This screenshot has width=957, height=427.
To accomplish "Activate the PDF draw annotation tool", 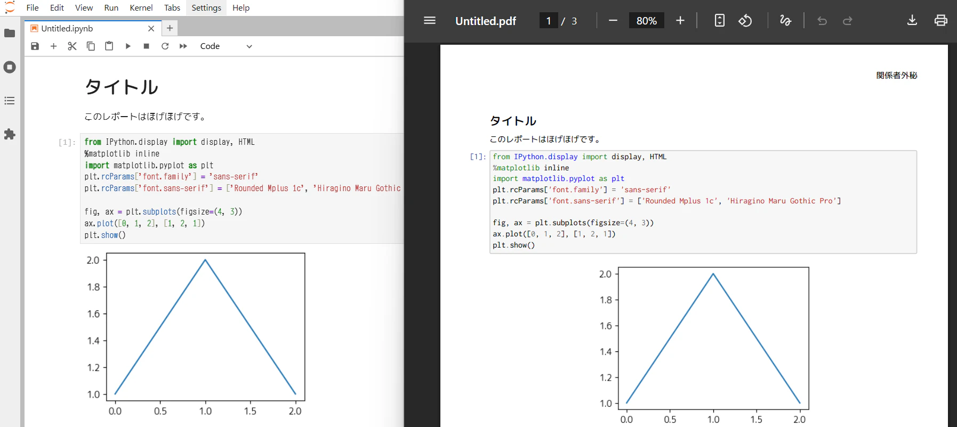I will pyautogui.click(x=786, y=21).
